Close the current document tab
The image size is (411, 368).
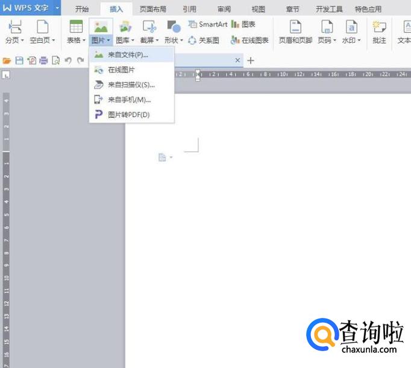(x=237, y=61)
